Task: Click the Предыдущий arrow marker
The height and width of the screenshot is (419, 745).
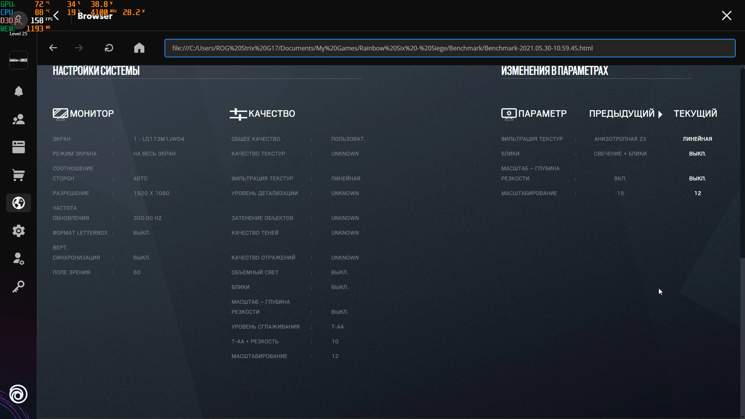Action: coord(660,114)
